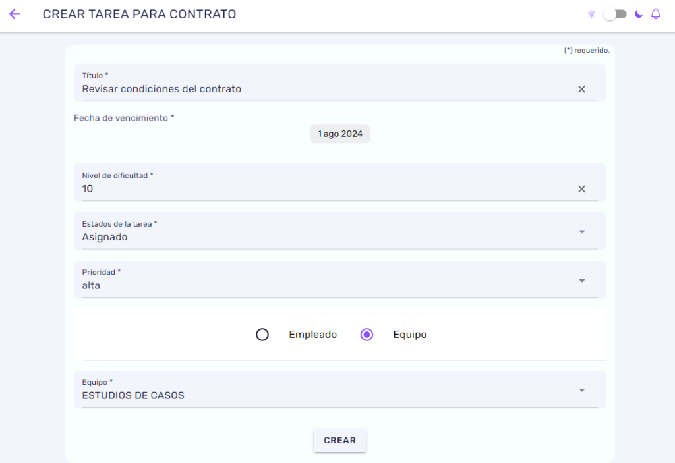Open the Equipo team dropdown
The width and height of the screenshot is (675, 463).
(339, 389)
